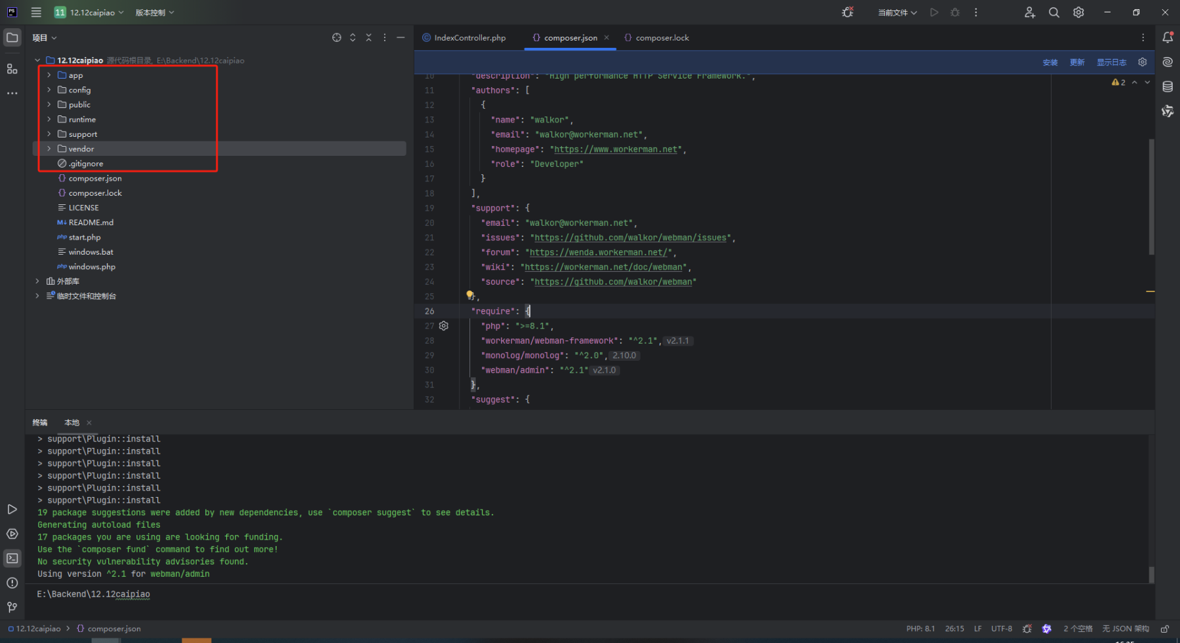Screen dimensions: 1180x643
Task: Change UTF-8 file encoding status
Action: (1001, 629)
